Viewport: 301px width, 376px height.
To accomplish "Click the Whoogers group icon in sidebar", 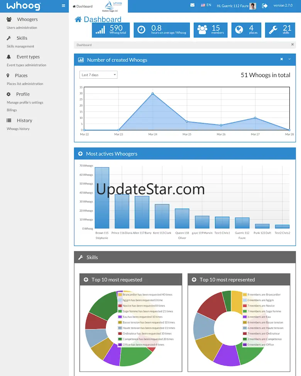I will coord(9,19).
